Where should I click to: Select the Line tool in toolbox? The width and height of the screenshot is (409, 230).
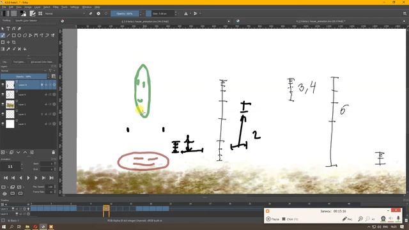pyautogui.click(x=8, y=35)
